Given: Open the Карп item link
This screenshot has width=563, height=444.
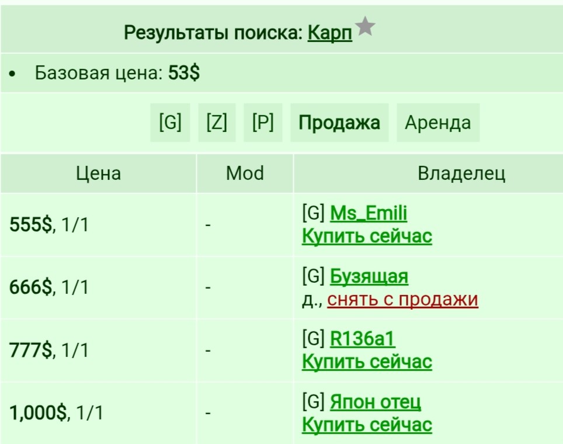Looking at the screenshot, I should [329, 33].
